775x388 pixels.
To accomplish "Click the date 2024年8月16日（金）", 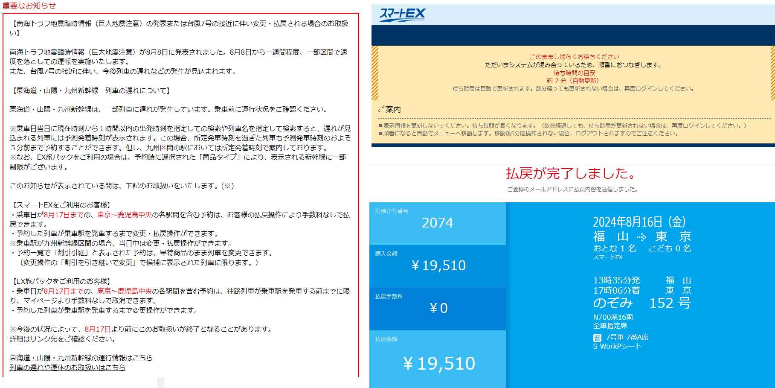I will 639,222.
